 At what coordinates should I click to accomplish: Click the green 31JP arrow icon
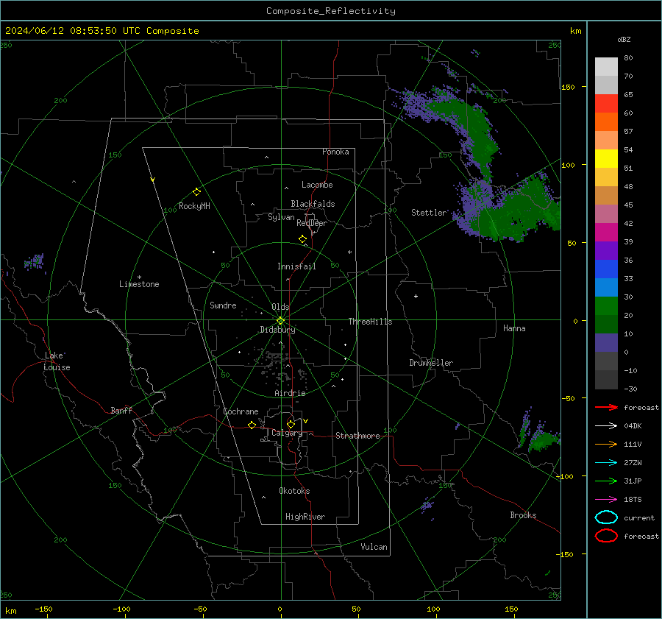pyautogui.click(x=606, y=481)
